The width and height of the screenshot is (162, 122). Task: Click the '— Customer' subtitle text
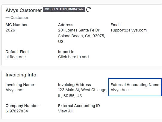(x=17, y=18)
